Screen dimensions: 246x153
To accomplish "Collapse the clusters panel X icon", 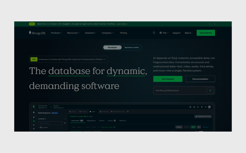I will pos(65,119).
